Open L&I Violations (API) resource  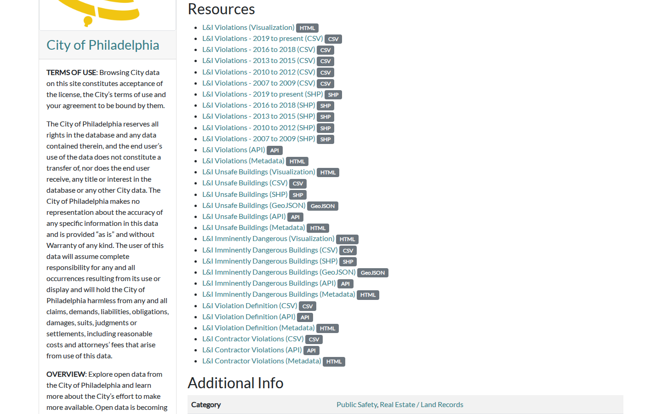[234, 150]
